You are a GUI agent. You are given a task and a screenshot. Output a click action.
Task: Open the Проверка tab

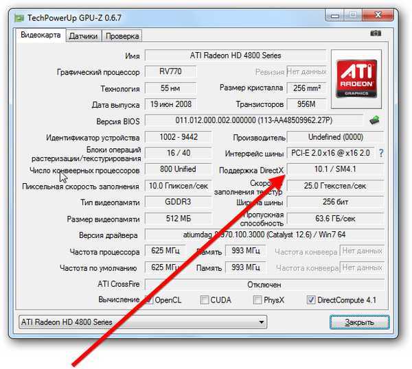[x=122, y=36]
